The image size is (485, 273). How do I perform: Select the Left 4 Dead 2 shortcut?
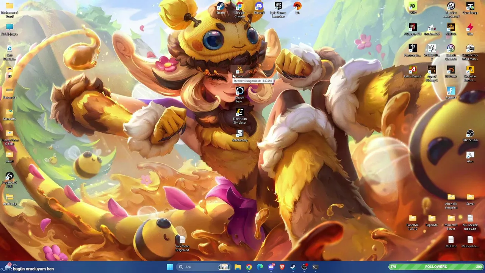tap(413, 72)
